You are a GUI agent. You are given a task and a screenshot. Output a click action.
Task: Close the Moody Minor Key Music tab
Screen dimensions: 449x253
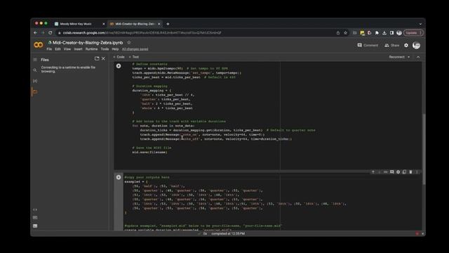click(x=104, y=24)
